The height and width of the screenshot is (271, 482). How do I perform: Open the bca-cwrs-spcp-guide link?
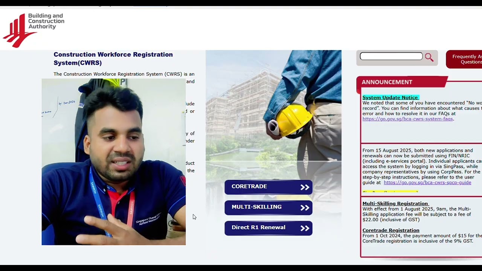click(x=427, y=183)
